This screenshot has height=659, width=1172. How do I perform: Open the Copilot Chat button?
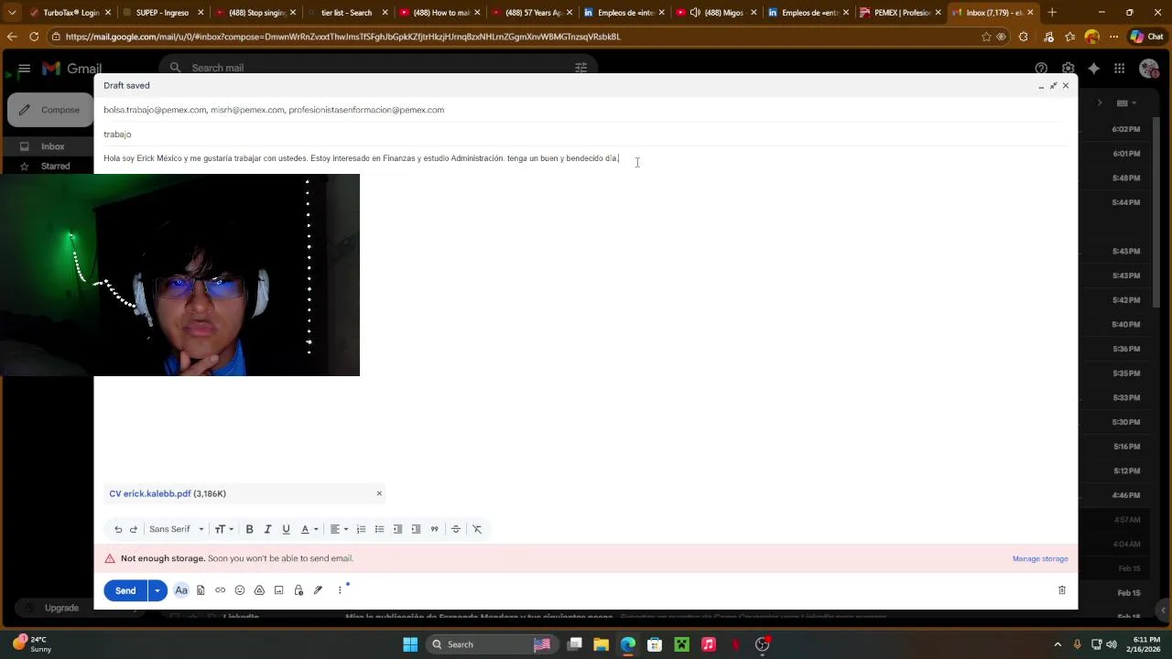(x=1146, y=37)
